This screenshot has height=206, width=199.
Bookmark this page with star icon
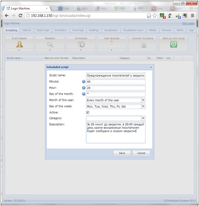155,16
